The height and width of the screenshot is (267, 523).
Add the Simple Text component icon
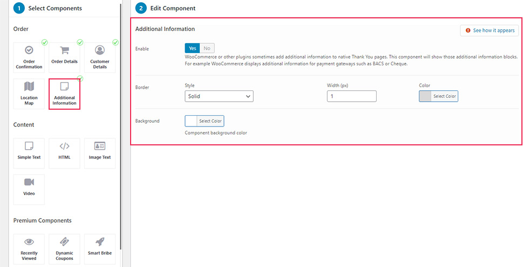(29, 146)
